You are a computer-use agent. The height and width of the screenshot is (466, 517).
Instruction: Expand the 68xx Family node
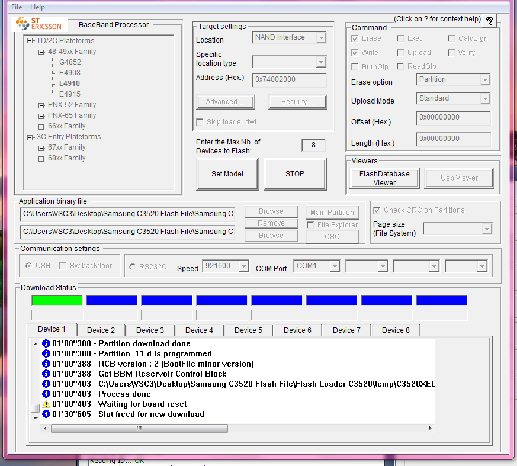coord(41,159)
